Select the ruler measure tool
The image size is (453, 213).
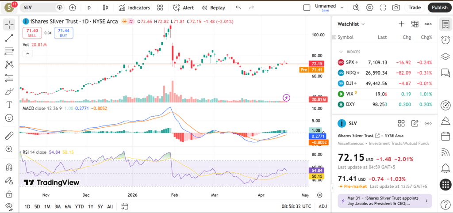tap(9, 136)
